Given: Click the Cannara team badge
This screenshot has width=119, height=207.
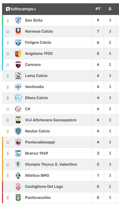Looking at the screenshot, I should pyautogui.click(x=18, y=65).
